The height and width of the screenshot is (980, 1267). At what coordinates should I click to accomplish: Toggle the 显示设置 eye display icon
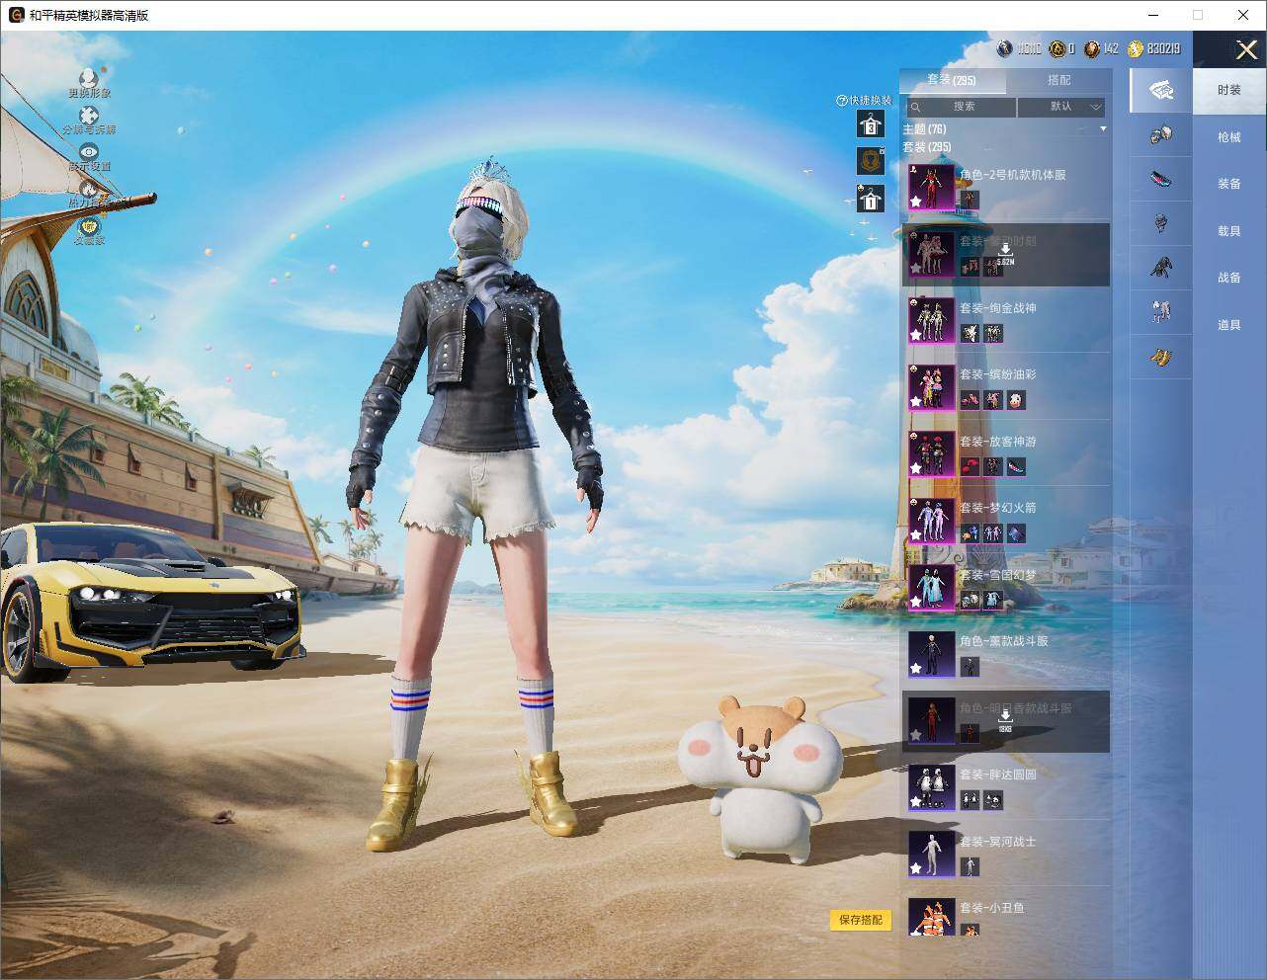pyautogui.click(x=89, y=152)
